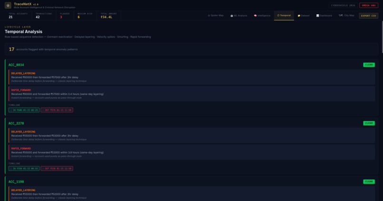The height and width of the screenshot is (201, 383).
Task: Open the Dataset tab
Action: point(303,16)
